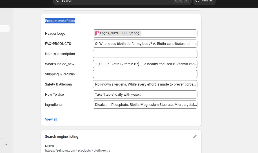Click the How To Use field

[x=145, y=95]
